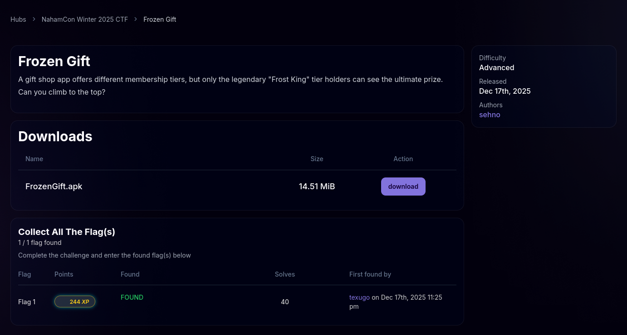This screenshot has width=627, height=335.
Task: Click the Frozen Gift challenge title heading
Action: tap(54, 61)
